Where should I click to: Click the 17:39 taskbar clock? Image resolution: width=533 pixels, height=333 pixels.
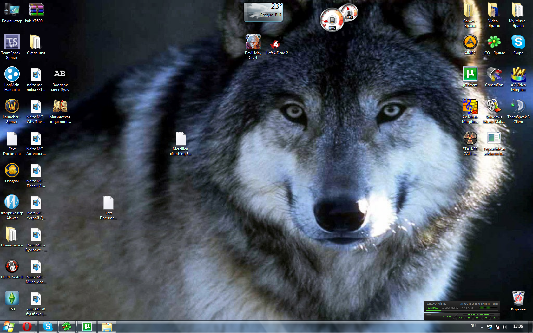click(x=518, y=326)
